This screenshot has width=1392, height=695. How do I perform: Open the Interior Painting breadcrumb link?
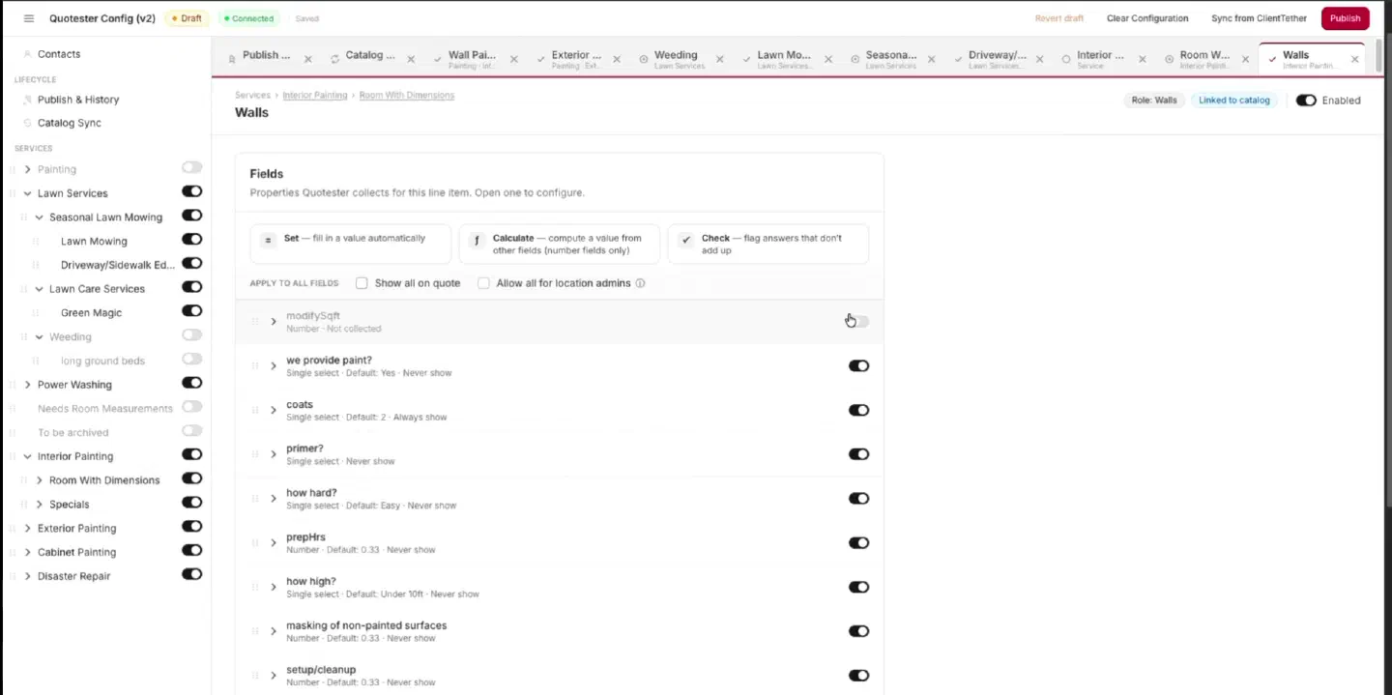click(315, 96)
